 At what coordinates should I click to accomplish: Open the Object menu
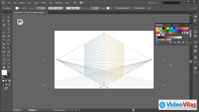[22, 3]
